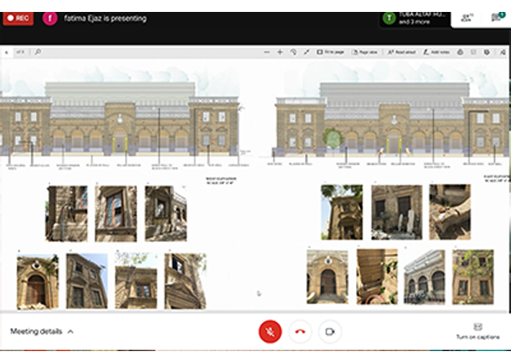Viewport: 511px width, 363px height.
Task: Open the meeting chat panel
Action: (496, 17)
